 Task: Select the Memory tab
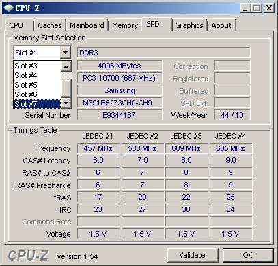point(125,25)
